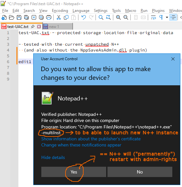This screenshot has height=187, width=182.
Task: Open the Macro menu
Action: (131, 11)
